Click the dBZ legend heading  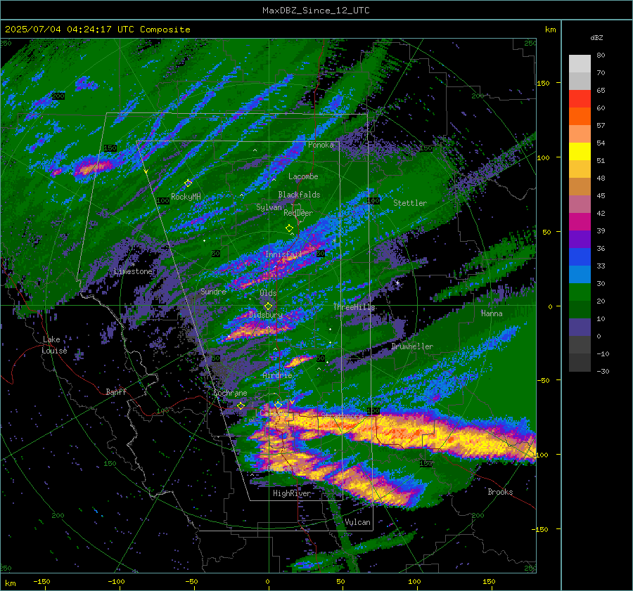(596, 38)
